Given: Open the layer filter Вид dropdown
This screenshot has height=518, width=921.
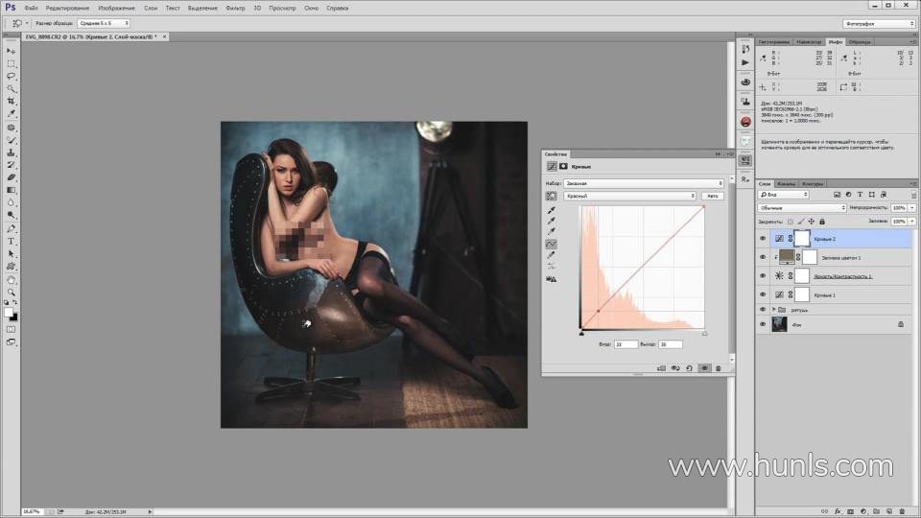Looking at the screenshot, I should pos(784,195).
